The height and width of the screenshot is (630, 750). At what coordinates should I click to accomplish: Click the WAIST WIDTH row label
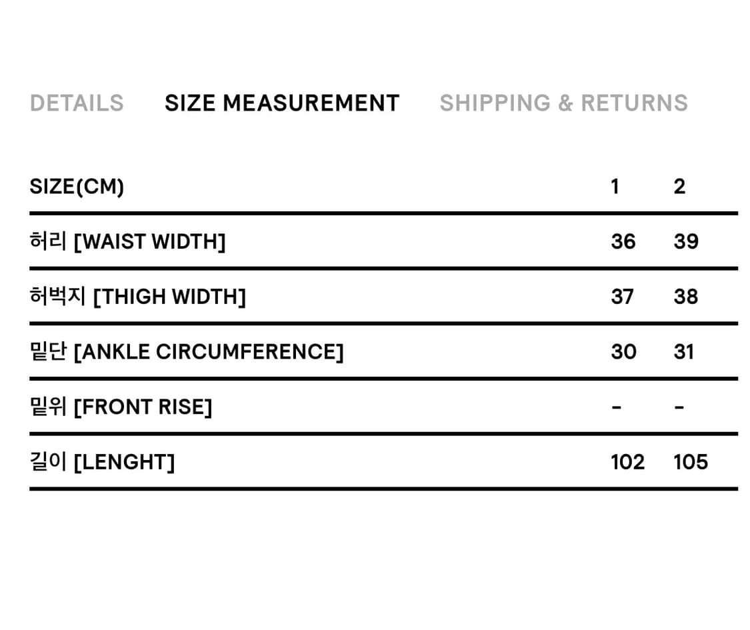click(x=127, y=241)
